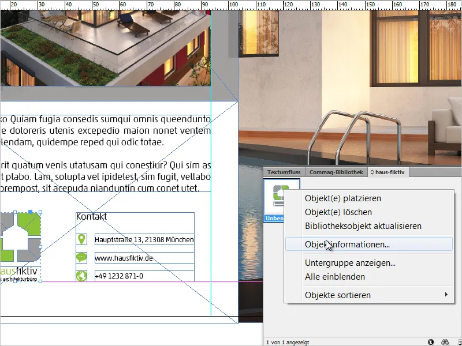This screenshot has width=462, height=346.
Task: Select 'Bibliotheksobjekt aktualisieren' menu entry
Action: [363, 226]
